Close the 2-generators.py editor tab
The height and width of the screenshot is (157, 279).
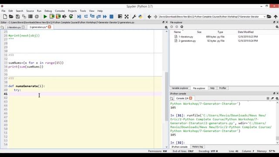click(50, 27)
